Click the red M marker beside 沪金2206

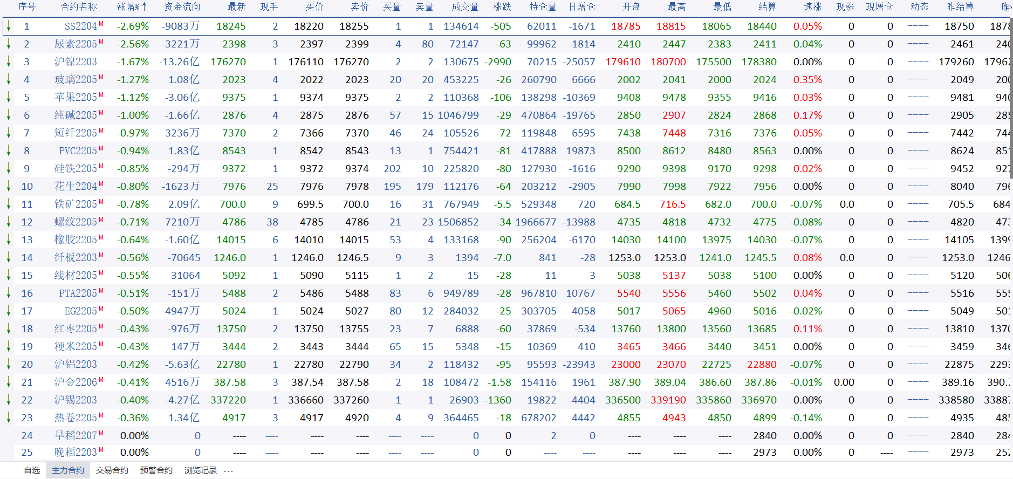tap(101, 380)
